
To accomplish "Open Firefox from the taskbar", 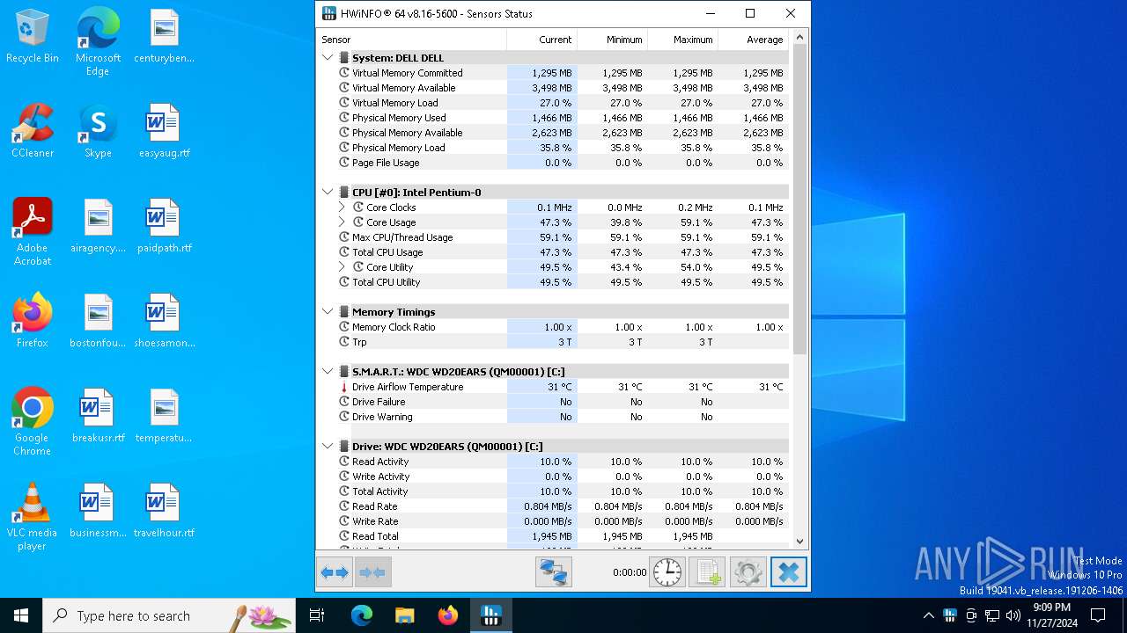I will coord(448,615).
